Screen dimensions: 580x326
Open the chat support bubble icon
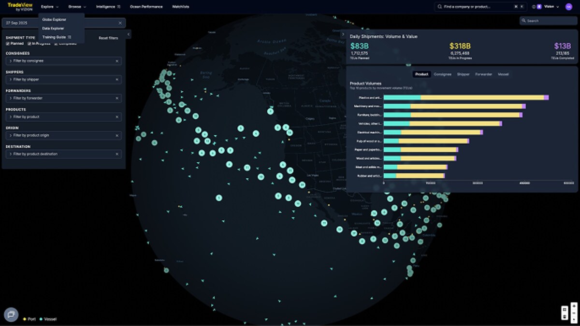tap(11, 314)
